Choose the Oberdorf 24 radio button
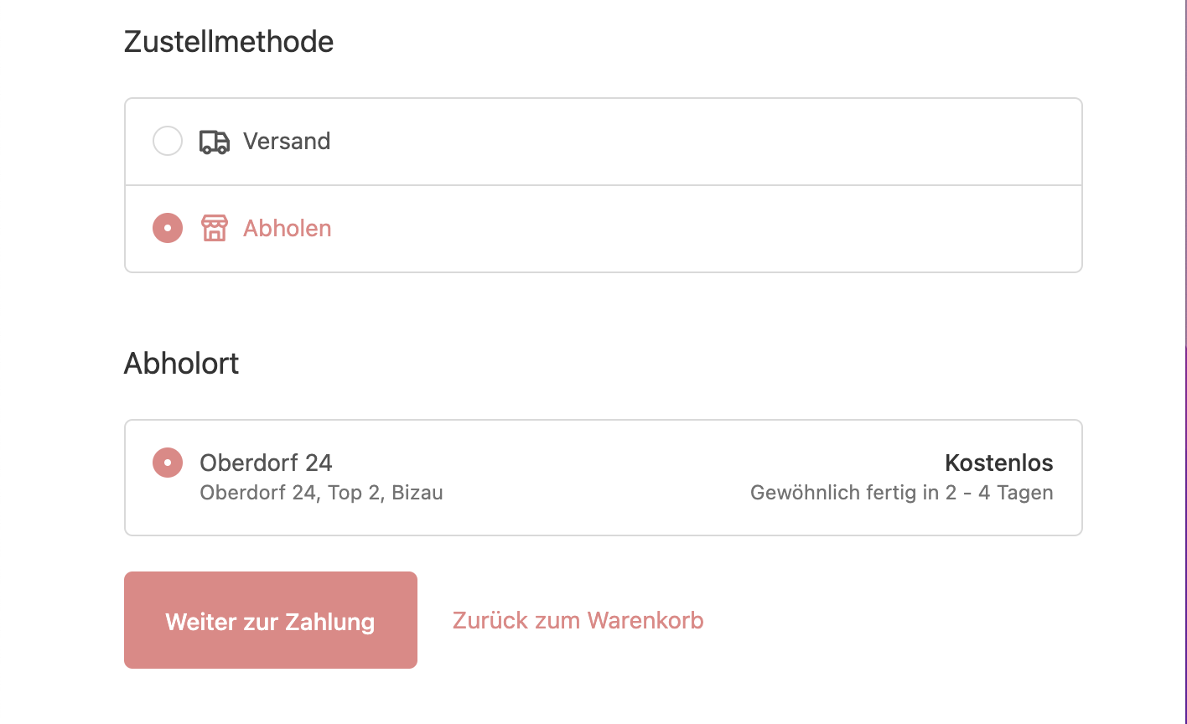The width and height of the screenshot is (1187, 724). pyautogui.click(x=168, y=463)
